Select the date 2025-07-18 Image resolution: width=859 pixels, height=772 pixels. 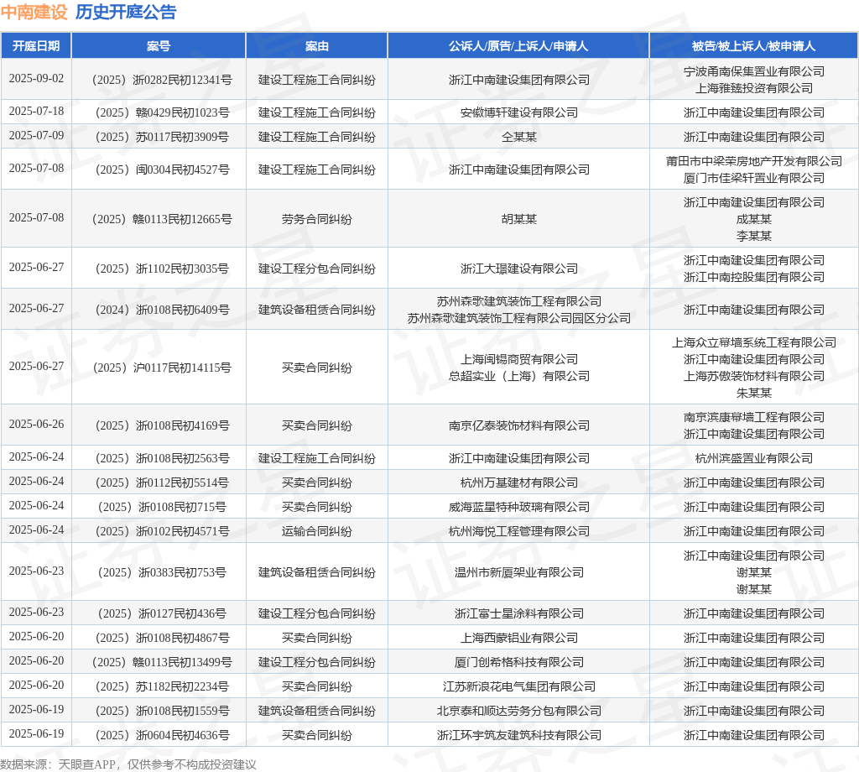pos(36,112)
